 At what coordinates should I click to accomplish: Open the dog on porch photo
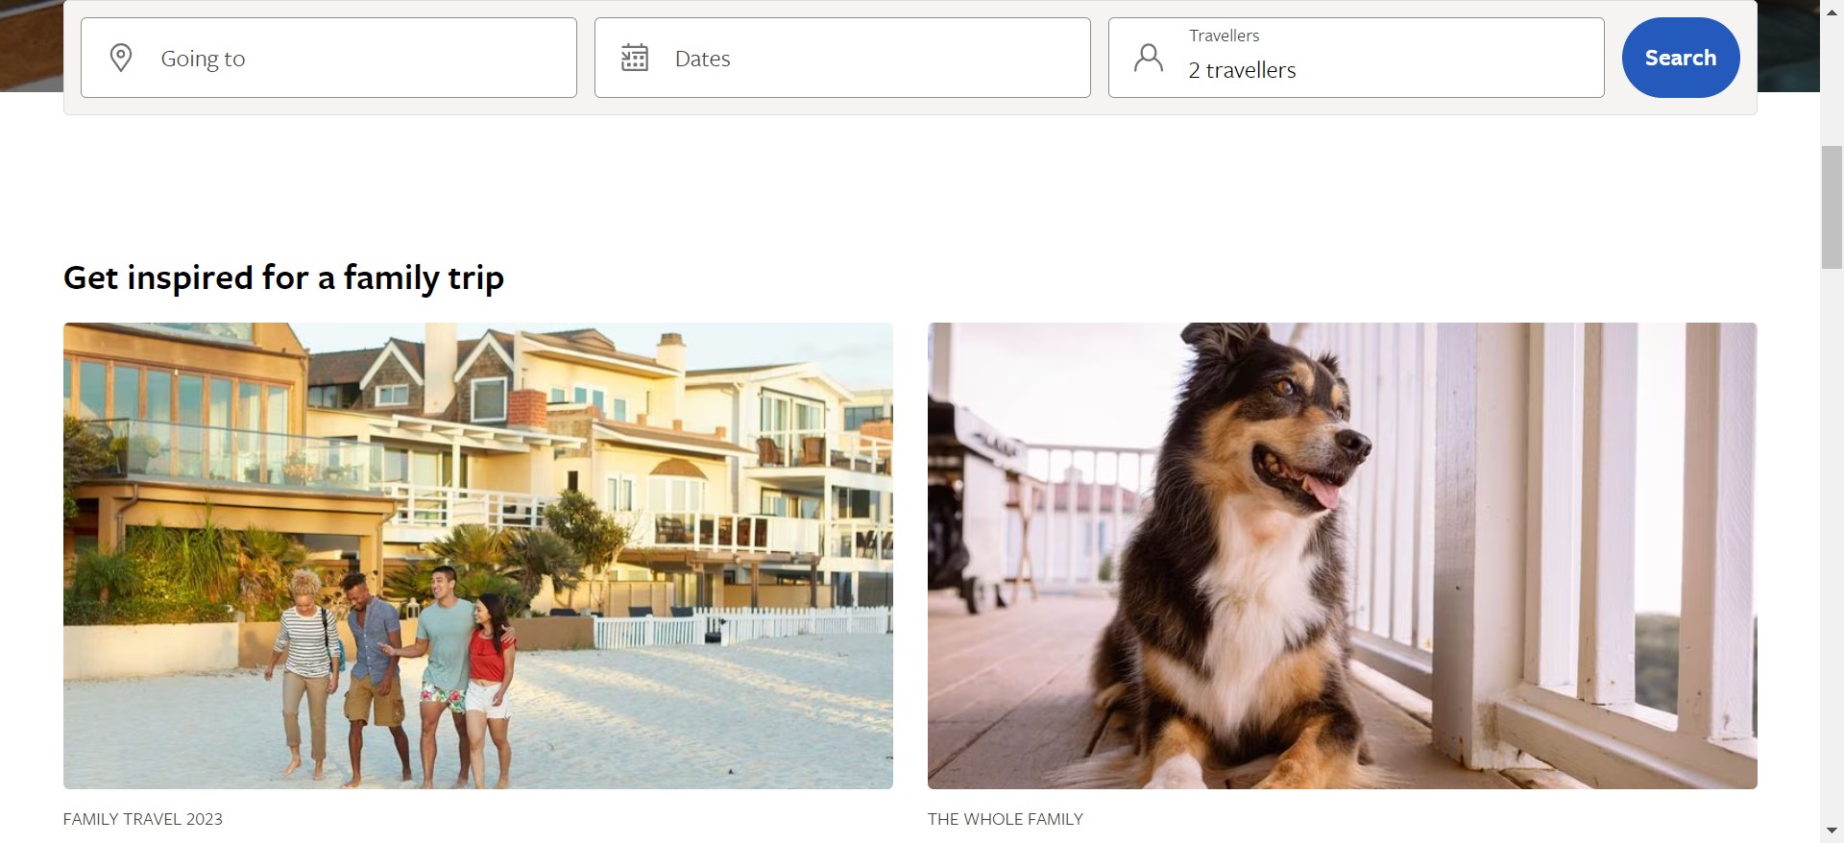pyautogui.click(x=1342, y=555)
